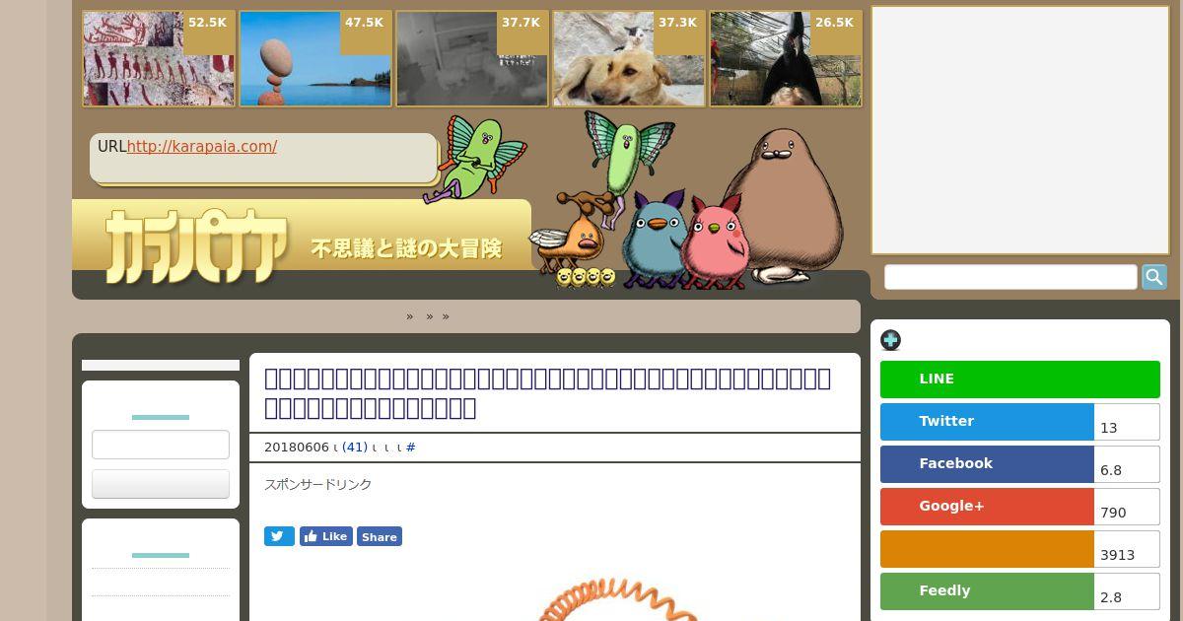
Task: Click the スポンサードリンク label
Action: (317, 485)
